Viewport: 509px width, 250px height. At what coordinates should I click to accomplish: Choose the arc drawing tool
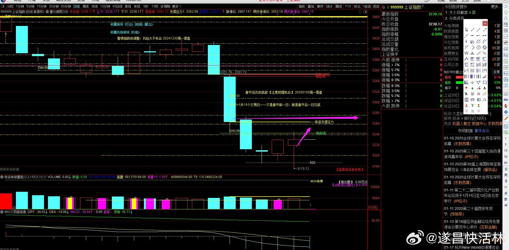(x=472, y=48)
